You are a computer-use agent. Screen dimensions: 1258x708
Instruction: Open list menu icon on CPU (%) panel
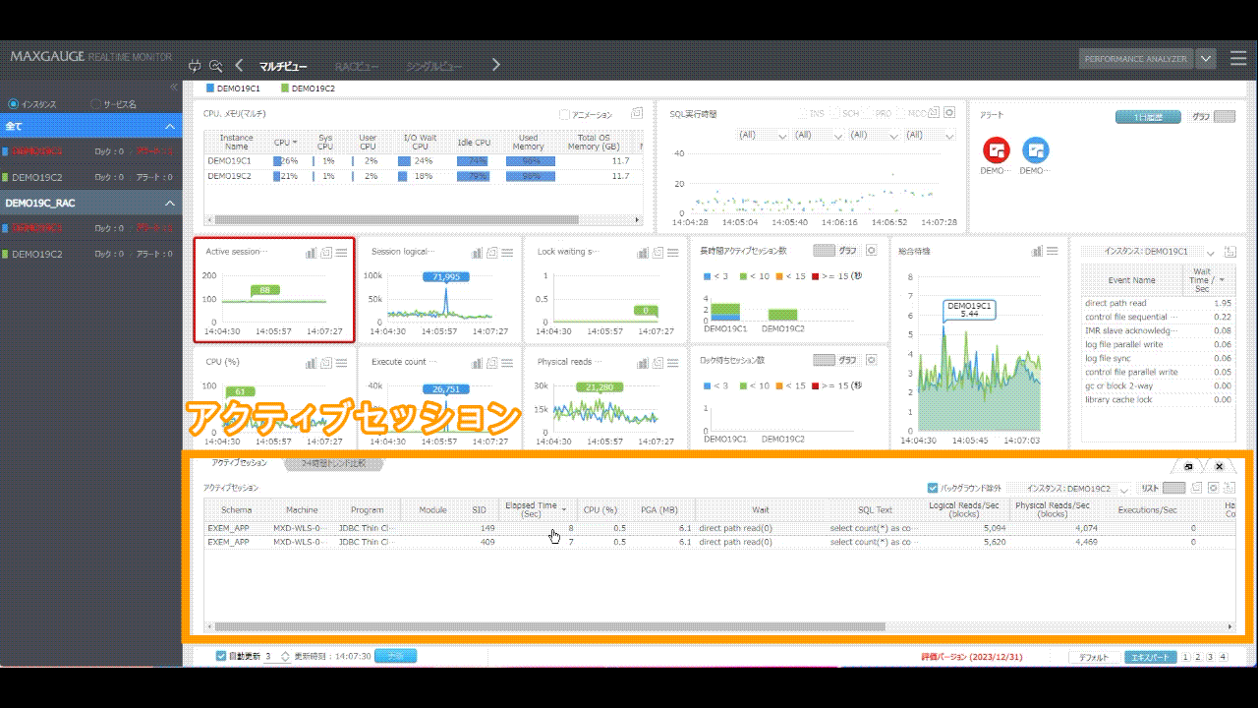[x=341, y=363]
